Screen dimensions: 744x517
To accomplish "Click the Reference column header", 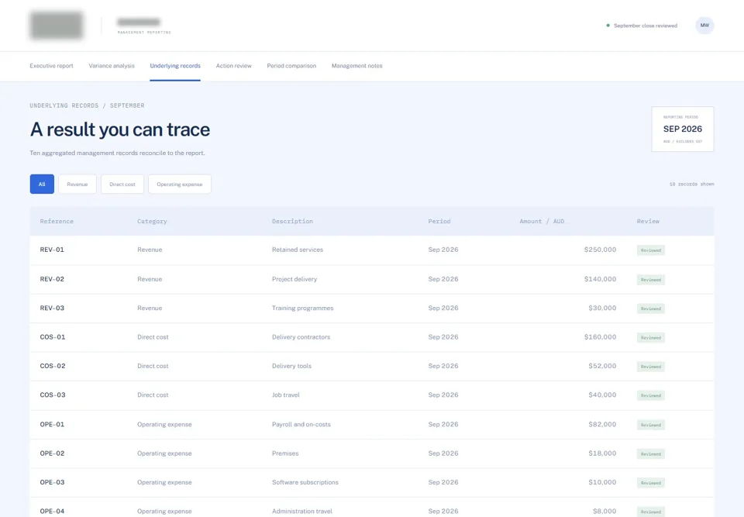I will coord(57,221).
